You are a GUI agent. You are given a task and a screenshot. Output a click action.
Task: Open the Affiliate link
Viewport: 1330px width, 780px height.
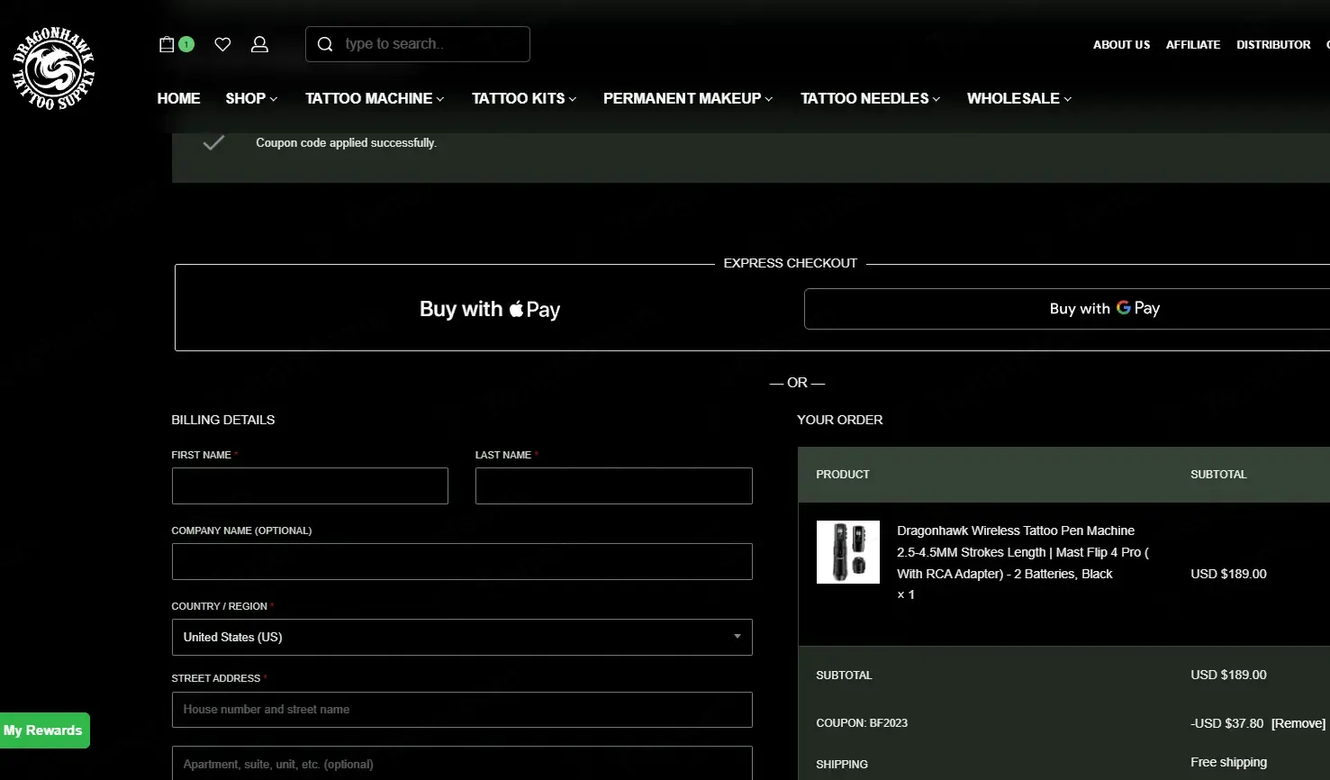tap(1193, 44)
